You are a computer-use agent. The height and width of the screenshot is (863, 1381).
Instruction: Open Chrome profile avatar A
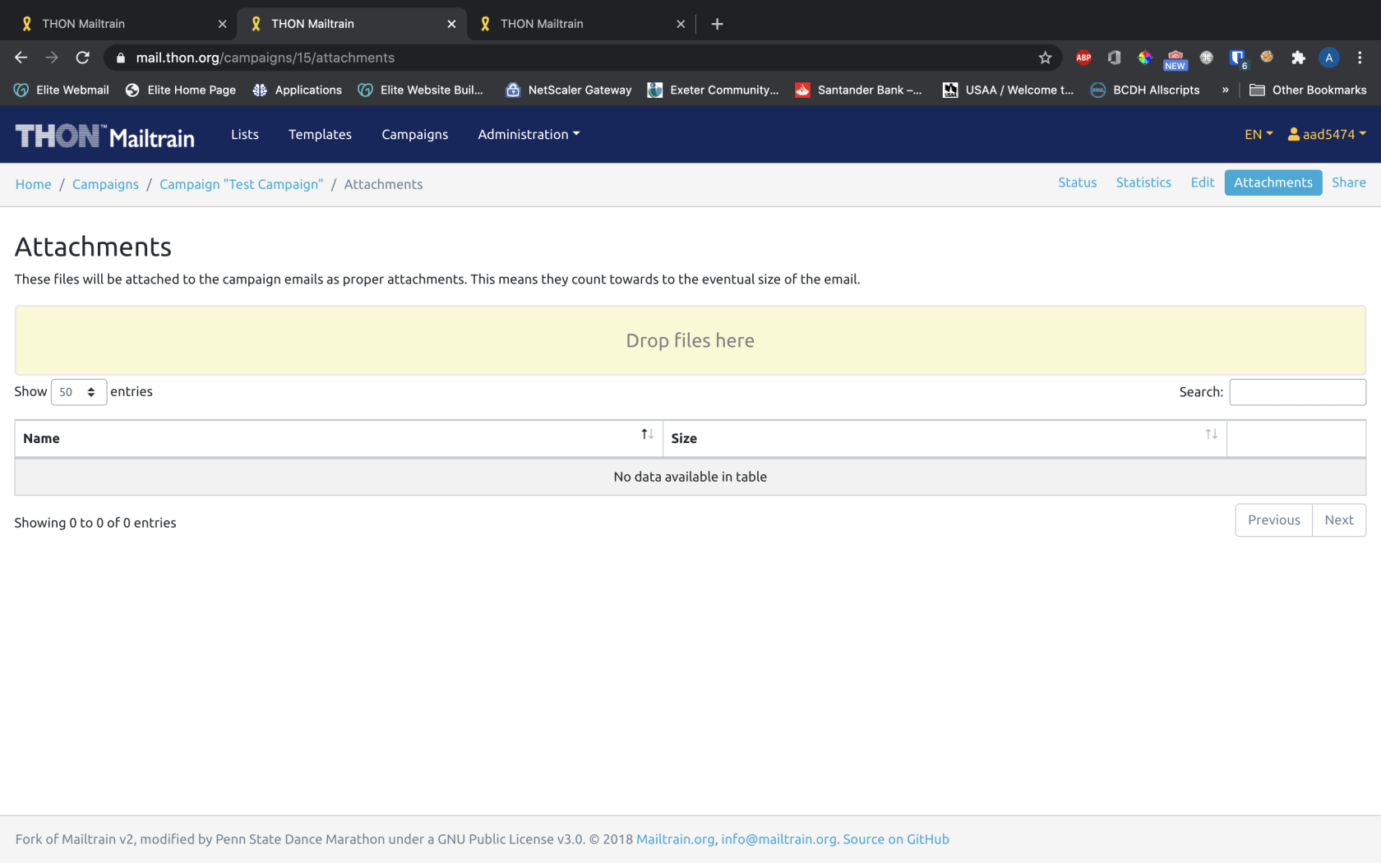[1328, 58]
